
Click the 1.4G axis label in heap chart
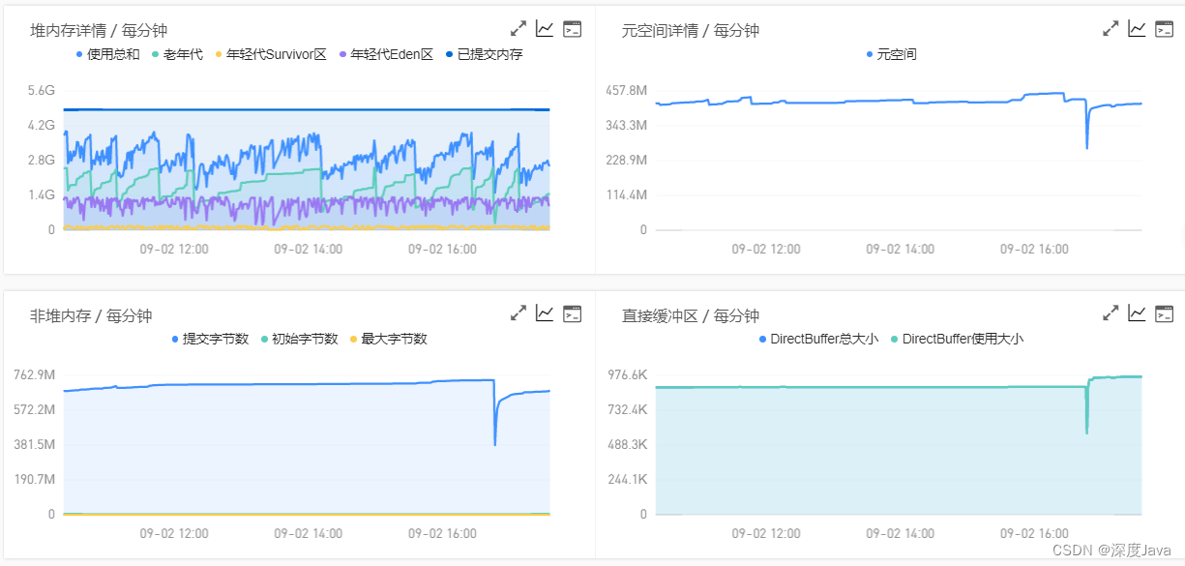(x=41, y=194)
